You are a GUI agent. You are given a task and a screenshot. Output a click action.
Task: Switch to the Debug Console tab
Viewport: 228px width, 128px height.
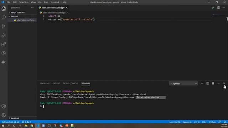pos(71,84)
